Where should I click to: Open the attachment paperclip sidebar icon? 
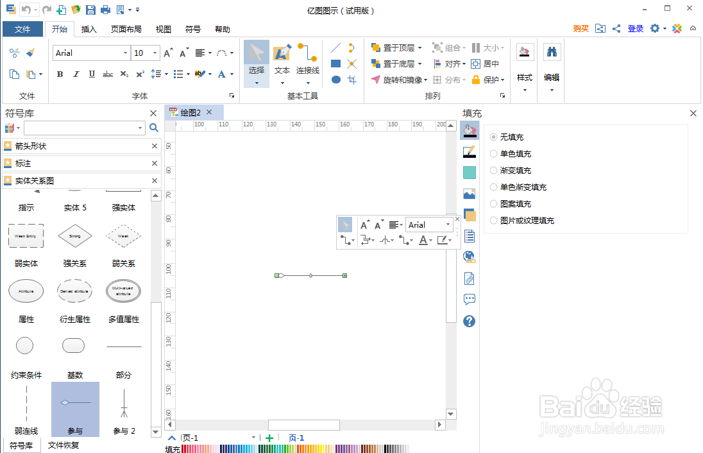coord(469,278)
